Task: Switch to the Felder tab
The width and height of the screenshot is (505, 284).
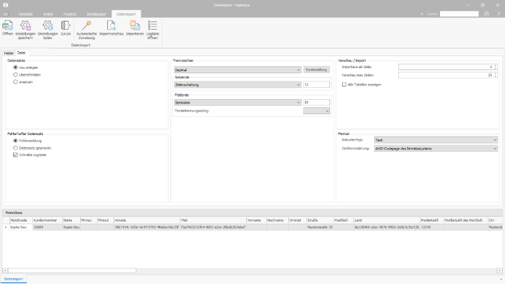Action: pos(9,53)
